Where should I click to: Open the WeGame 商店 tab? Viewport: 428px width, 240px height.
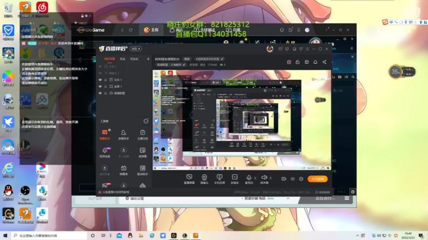click(x=176, y=30)
